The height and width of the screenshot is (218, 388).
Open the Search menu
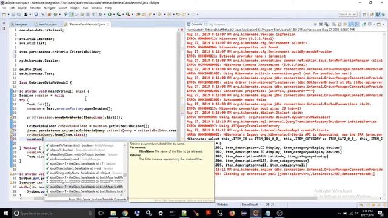click(63, 8)
